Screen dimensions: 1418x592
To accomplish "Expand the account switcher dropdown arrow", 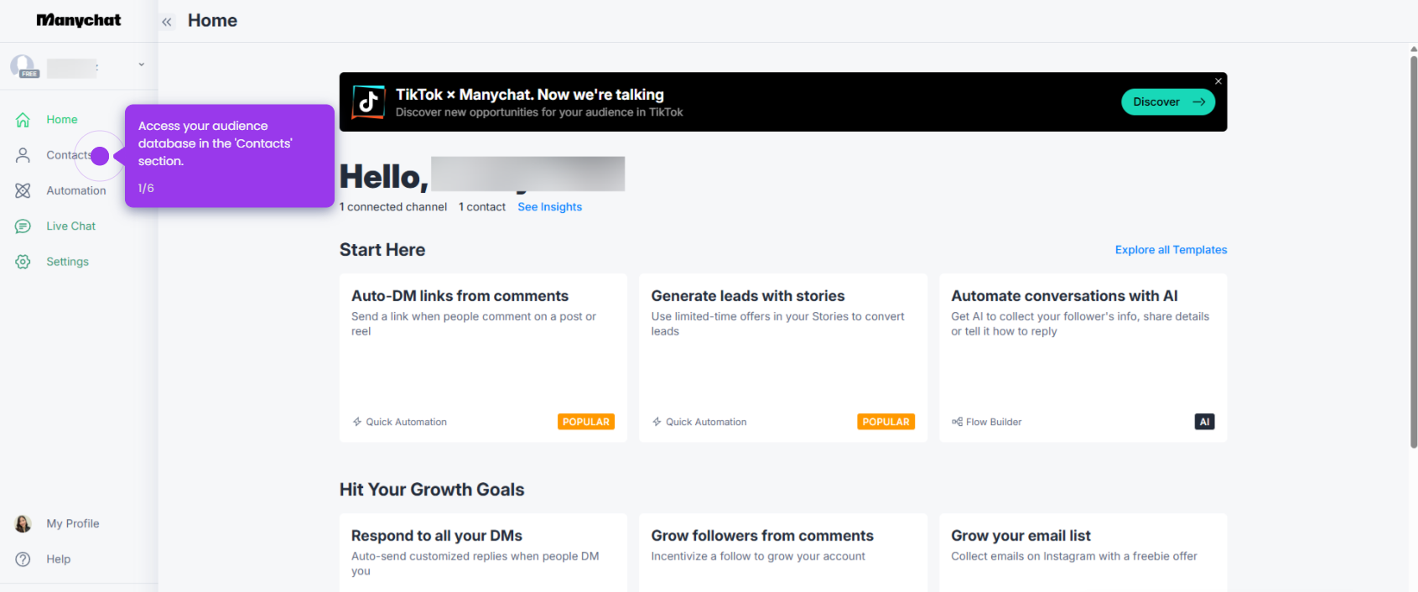I will tap(141, 65).
